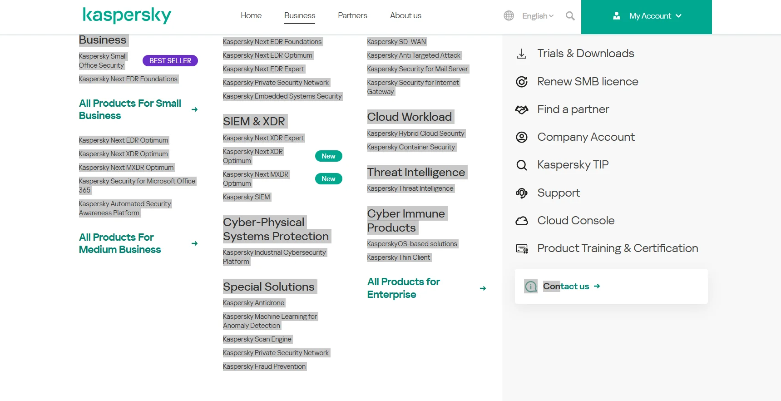Viewport: 781px width, 401px height.
Task: Select the About us menu item
Action: 405,15
